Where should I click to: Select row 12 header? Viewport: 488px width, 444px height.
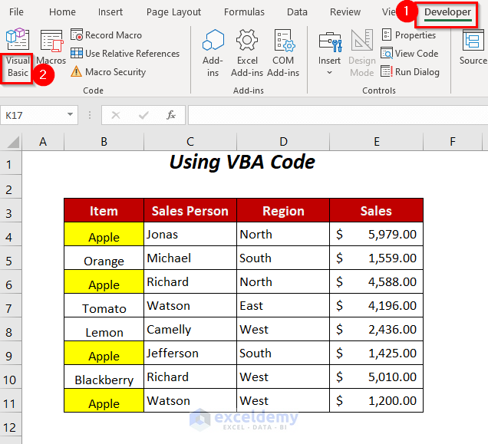[x=11, y=424]
